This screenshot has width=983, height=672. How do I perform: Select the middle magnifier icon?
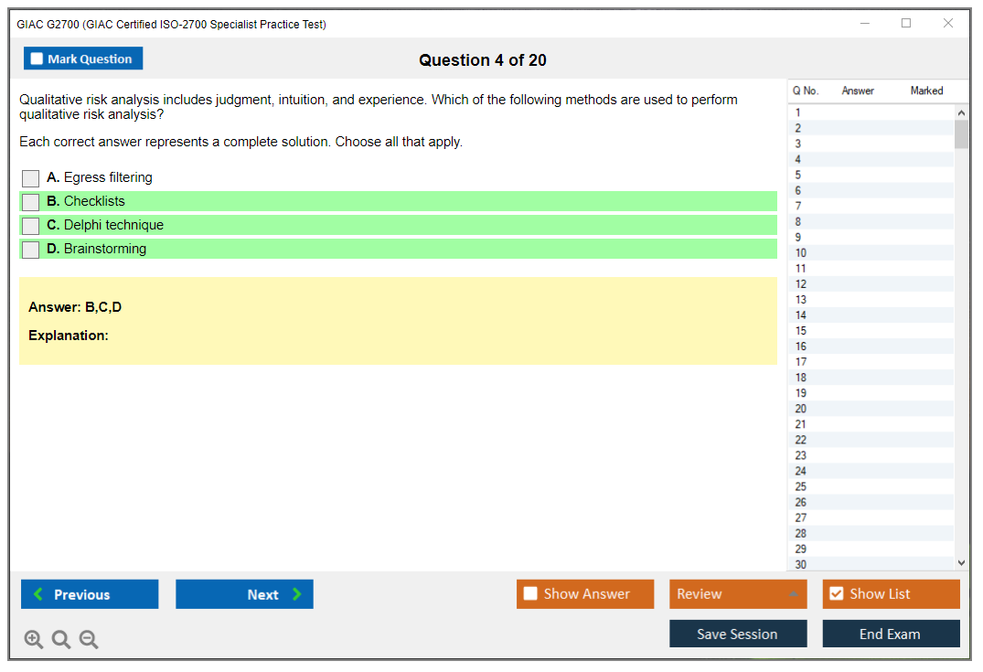(61, 639)
